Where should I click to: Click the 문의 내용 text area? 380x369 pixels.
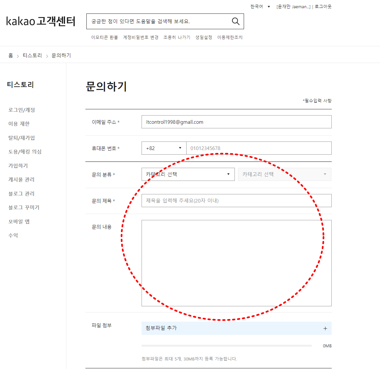click(x=236, y=263)
